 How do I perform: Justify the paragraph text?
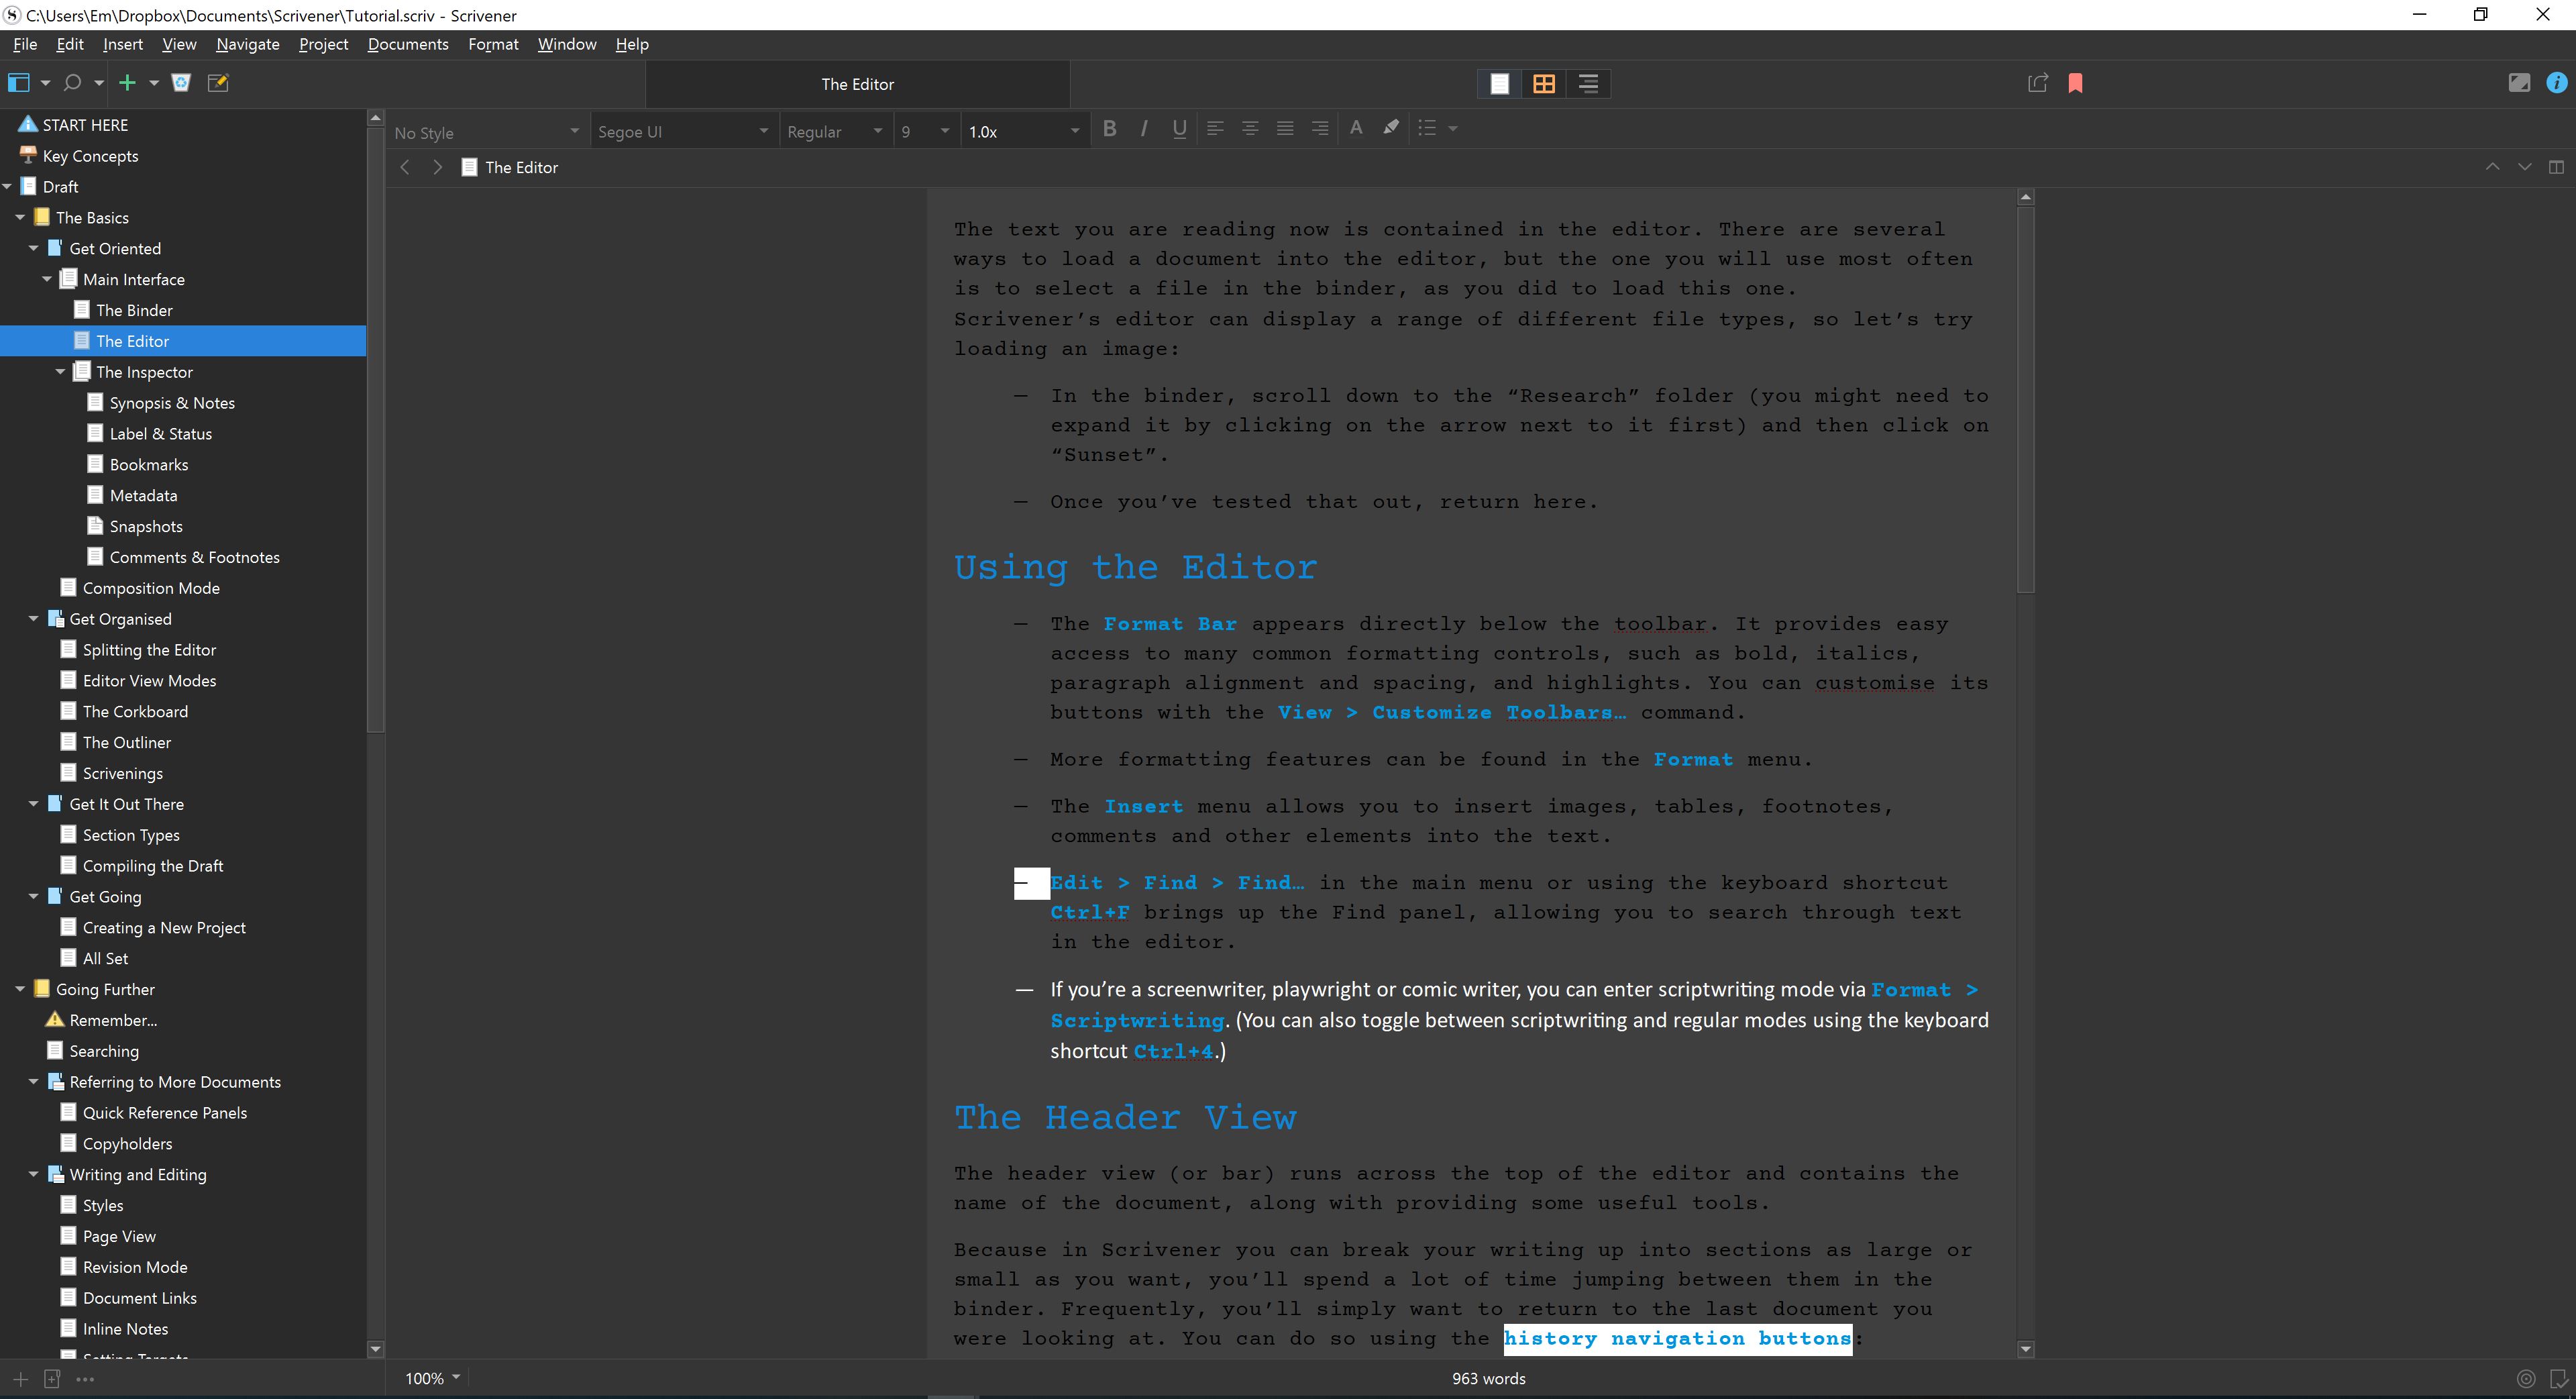click(x=1285, y=128)
